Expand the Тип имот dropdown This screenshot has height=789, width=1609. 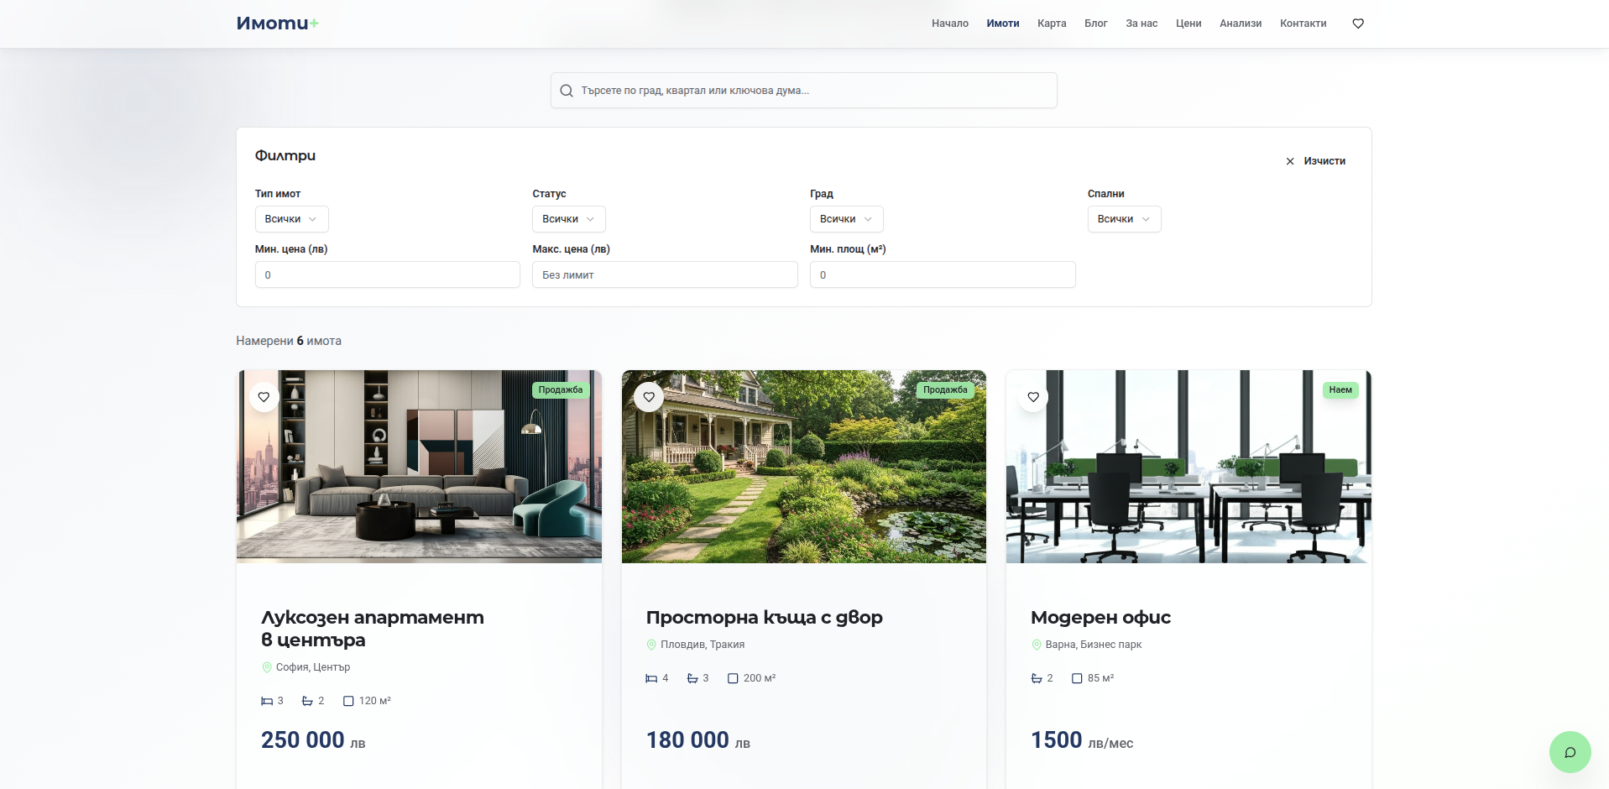click(291, 219)
